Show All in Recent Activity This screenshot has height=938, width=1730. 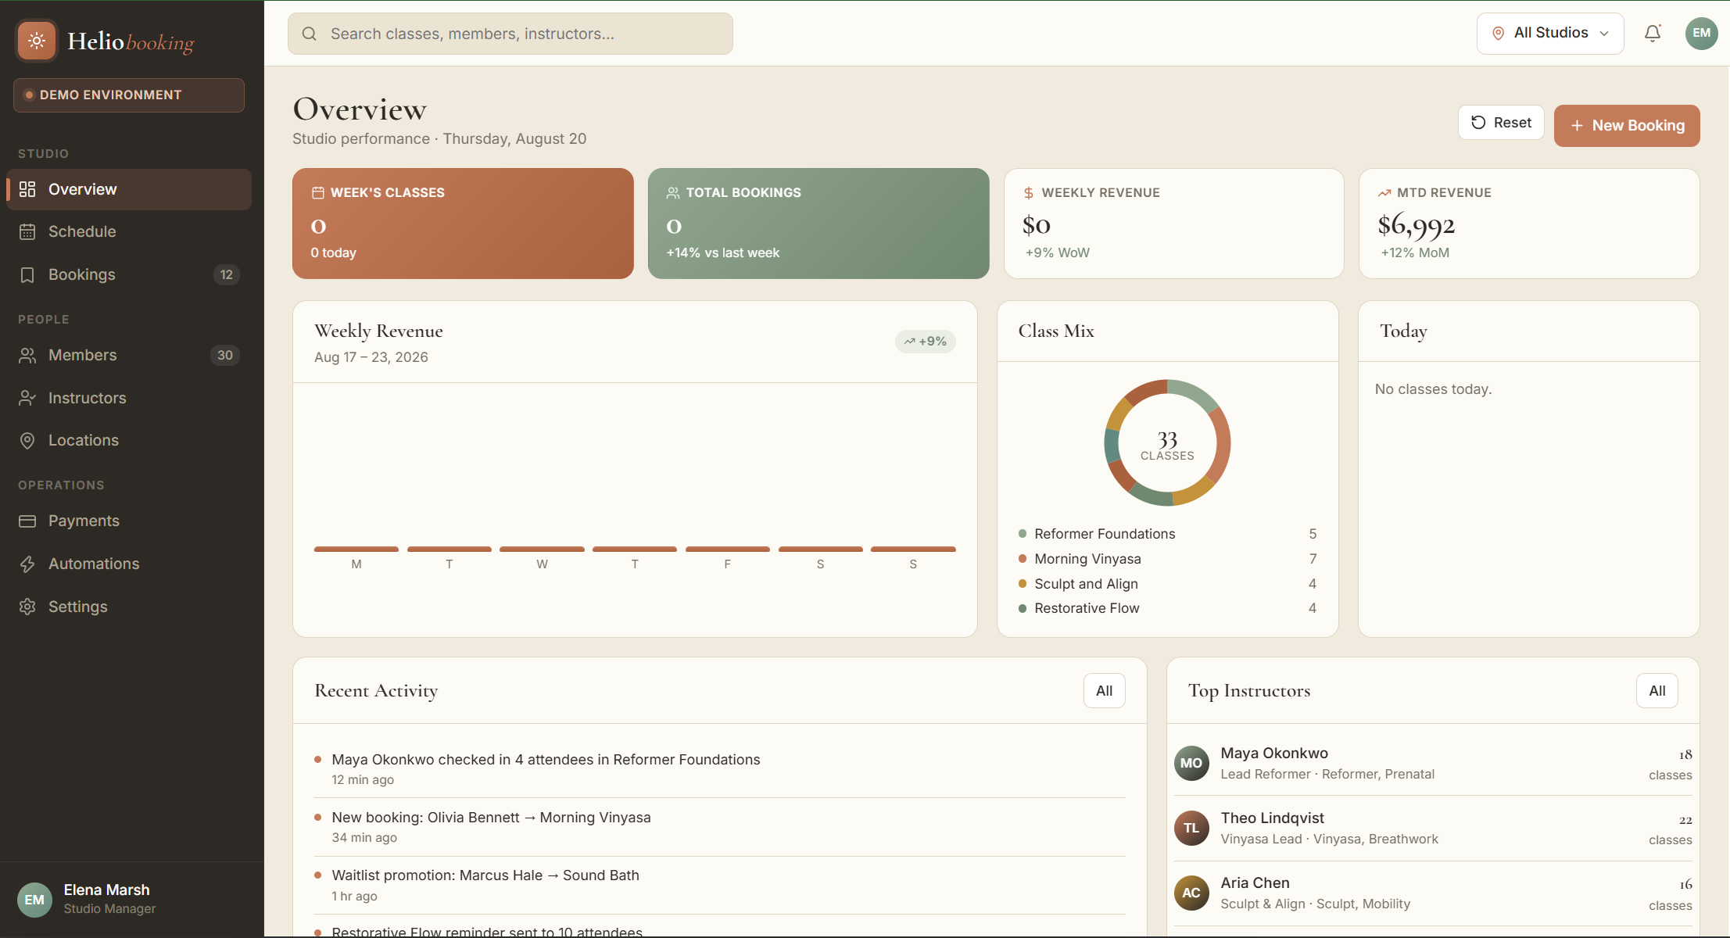point(1104,690)
